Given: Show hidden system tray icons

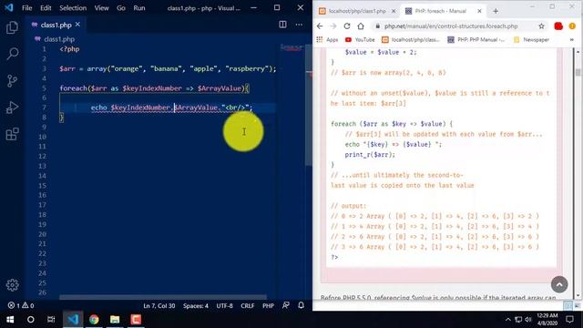Looking at the screenshot, I should point(507,320).
